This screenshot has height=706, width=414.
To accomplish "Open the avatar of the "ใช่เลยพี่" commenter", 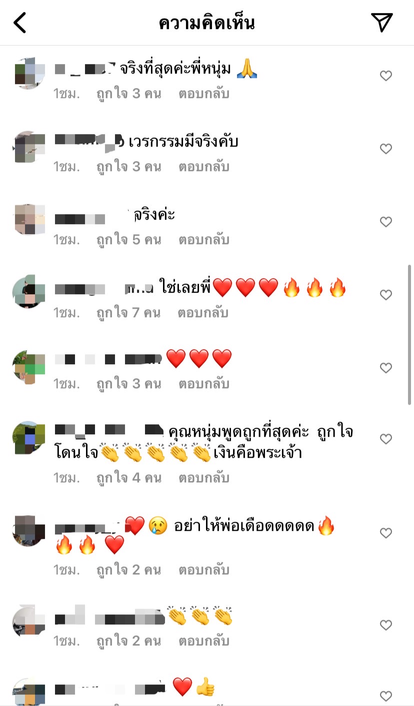I will tap(29, 291).
